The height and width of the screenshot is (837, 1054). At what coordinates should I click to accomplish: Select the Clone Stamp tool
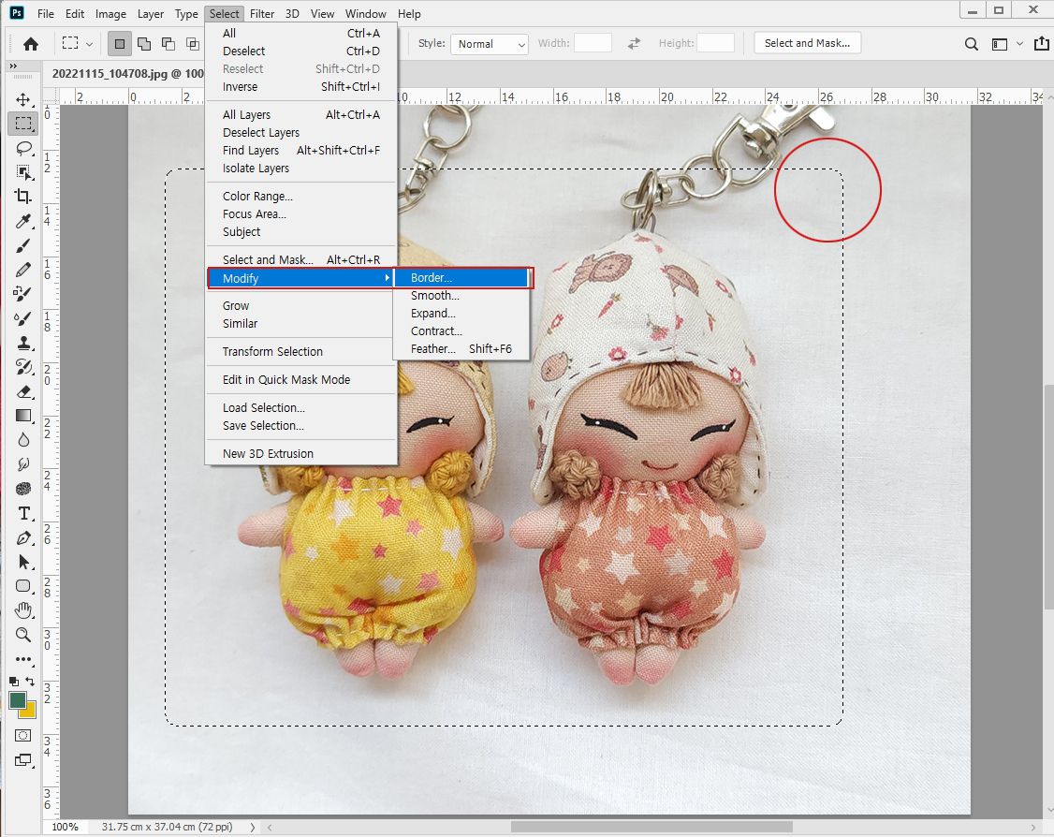point(23,343)
